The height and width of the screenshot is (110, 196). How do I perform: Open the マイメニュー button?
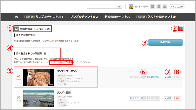177,7
